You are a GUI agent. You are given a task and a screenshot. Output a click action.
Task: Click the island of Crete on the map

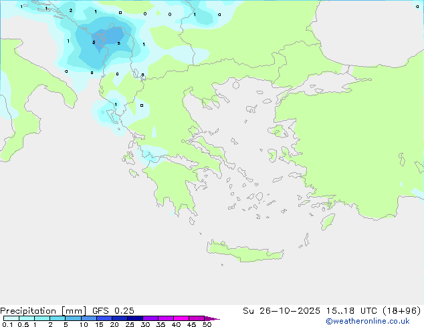tap(245, 252)
